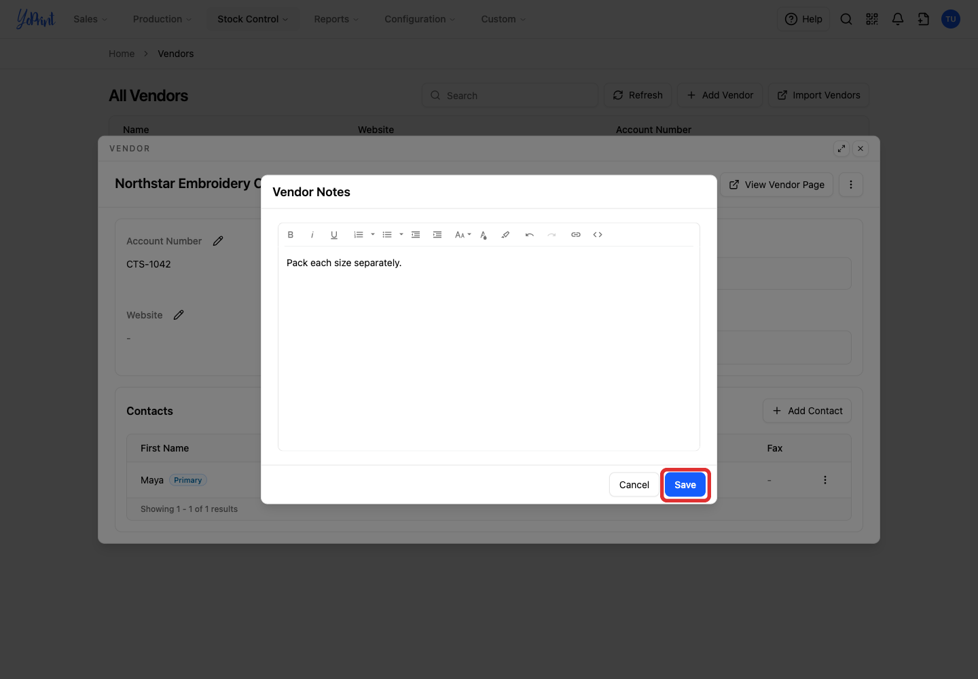Redo the last edit in notes
The image size is (978, 679).
551,235
